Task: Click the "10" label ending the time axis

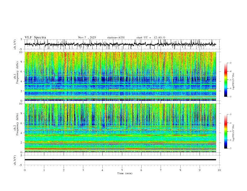Action: pyautogui.click(x=219, y=170)
